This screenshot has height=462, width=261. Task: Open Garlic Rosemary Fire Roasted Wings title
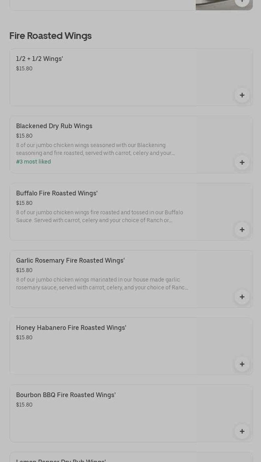point(70,261)
